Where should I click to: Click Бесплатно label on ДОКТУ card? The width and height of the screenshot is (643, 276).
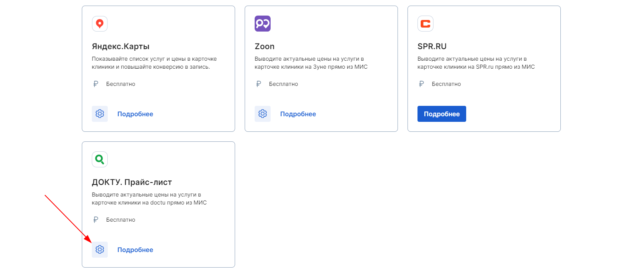pyautogui.click(x=121, y=220)
